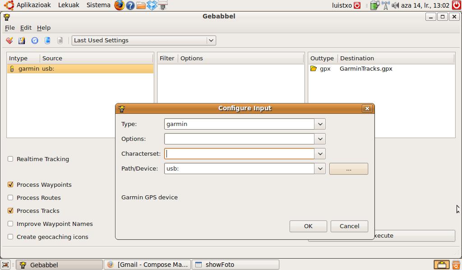Click the Source column header
Screen dimensions: 462x270
pos(97,58)
